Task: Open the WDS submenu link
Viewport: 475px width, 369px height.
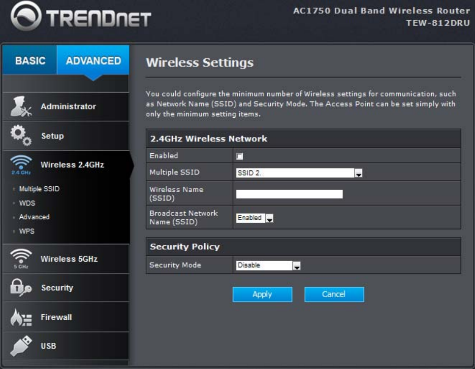Action: (27, 203)
